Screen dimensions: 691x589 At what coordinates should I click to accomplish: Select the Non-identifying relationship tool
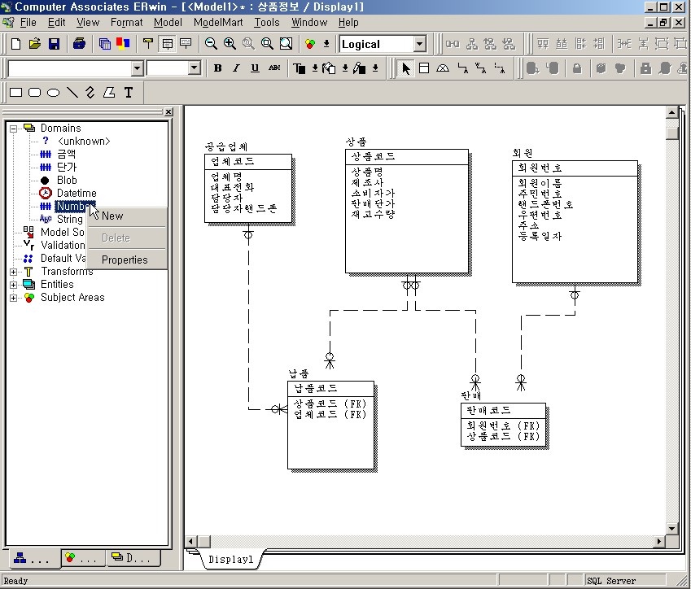(x=500, y=68)
